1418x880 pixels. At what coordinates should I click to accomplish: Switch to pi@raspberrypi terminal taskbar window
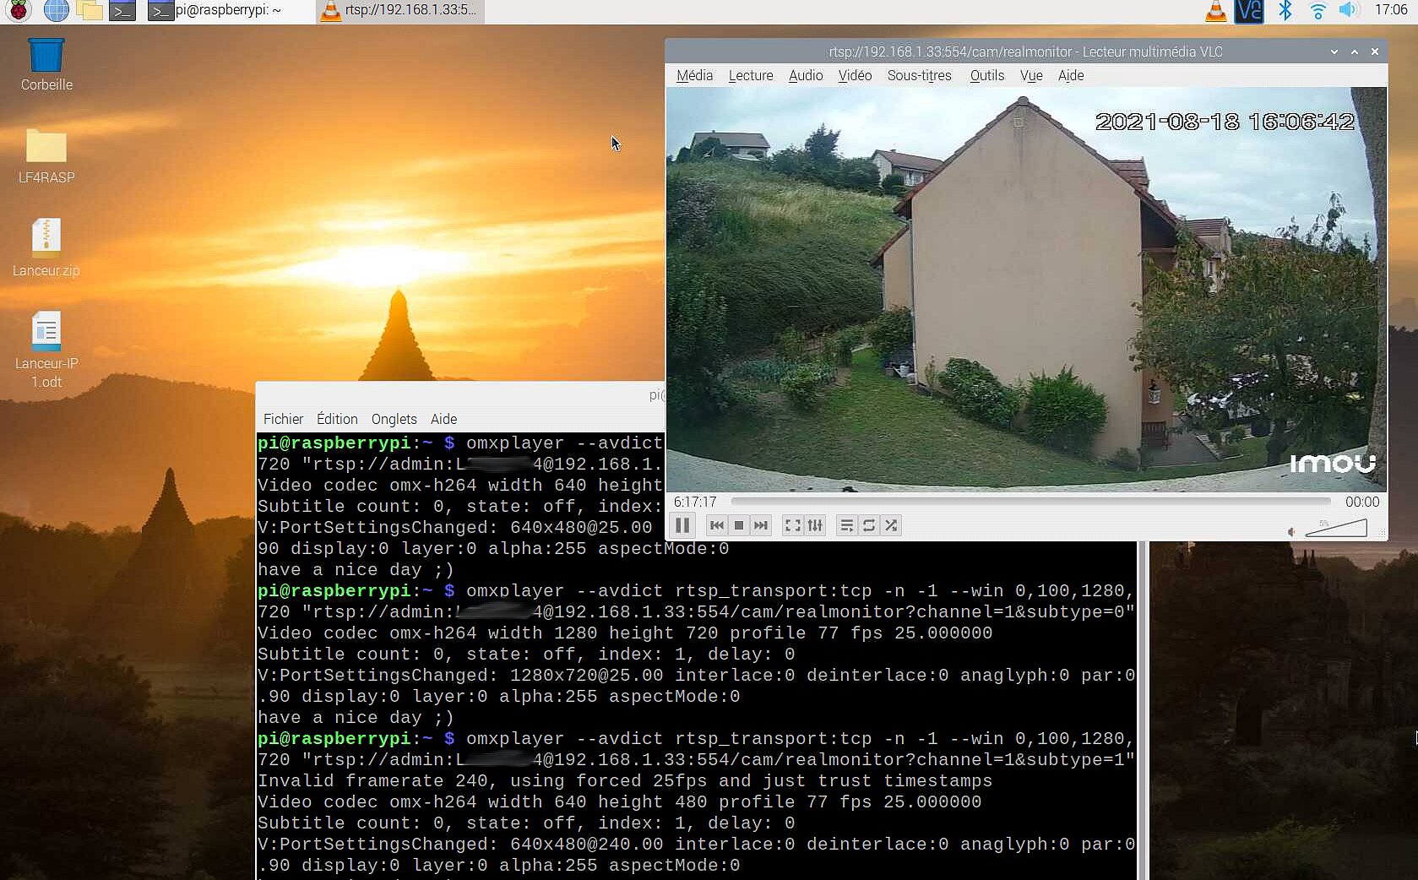tap(228, 11)
